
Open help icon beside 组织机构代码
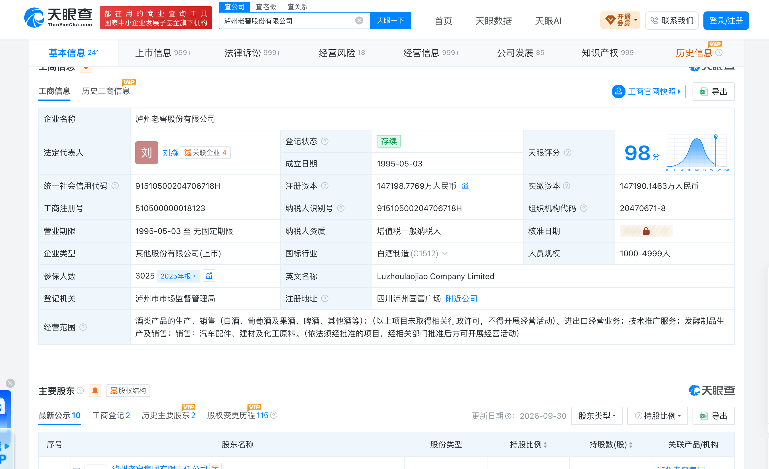pos(584,208)
